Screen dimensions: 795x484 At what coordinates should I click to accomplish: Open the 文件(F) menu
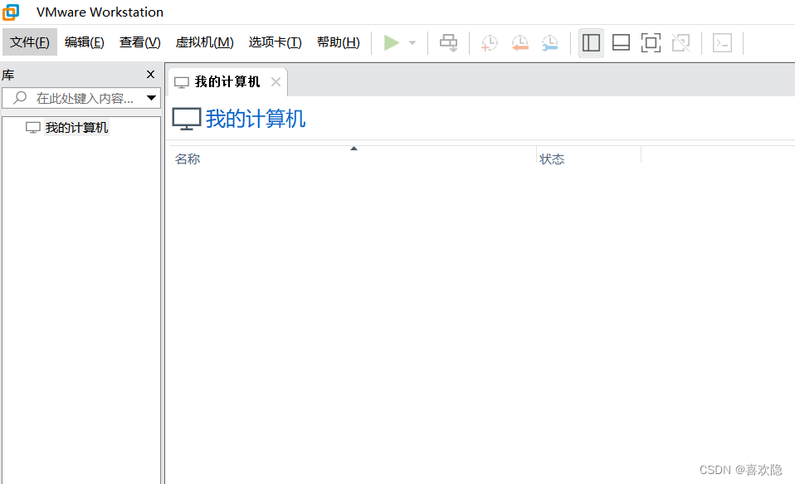click(30, 42)
